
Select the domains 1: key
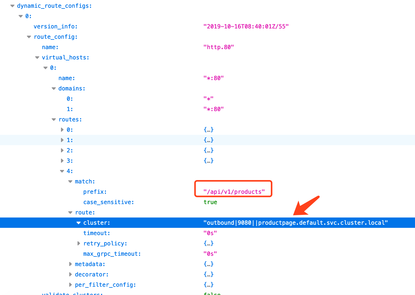tap(70, 109)
